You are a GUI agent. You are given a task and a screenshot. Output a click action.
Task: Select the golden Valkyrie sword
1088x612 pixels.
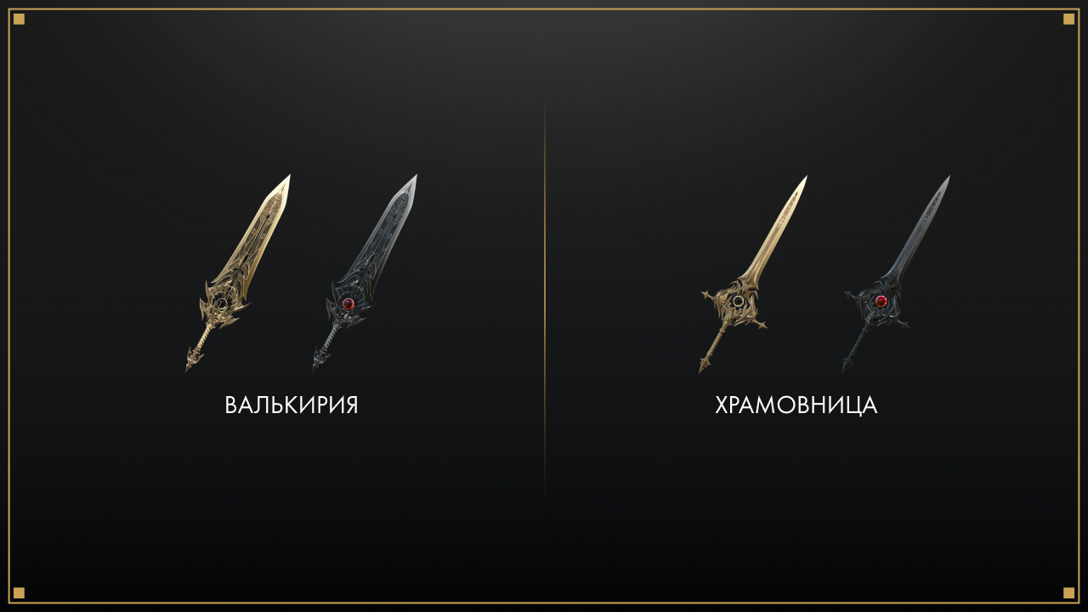[x=237, y=274]
